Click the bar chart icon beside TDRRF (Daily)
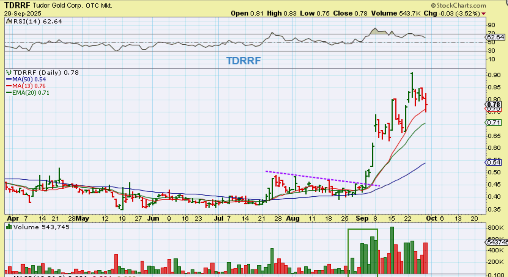The width and height of the screenshot is (508, 277). pos(9,73)
